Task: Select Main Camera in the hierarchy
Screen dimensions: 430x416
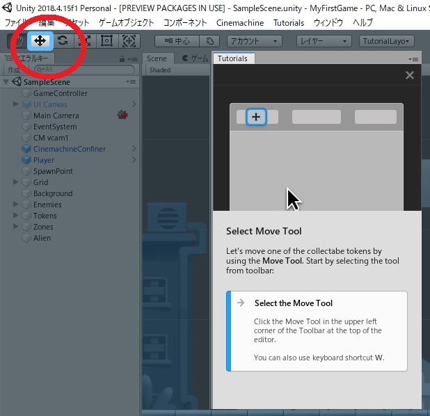Action: tap(56, 115)
